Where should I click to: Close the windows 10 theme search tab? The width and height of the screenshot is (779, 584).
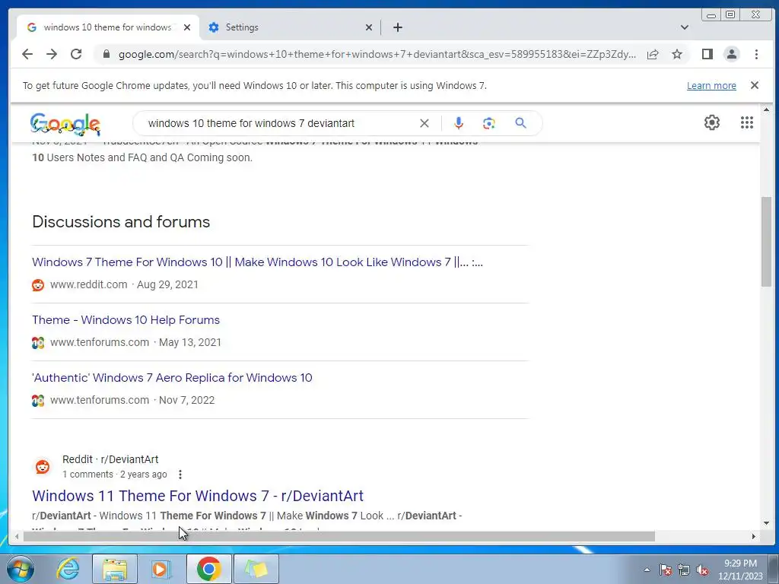(187, 27)
